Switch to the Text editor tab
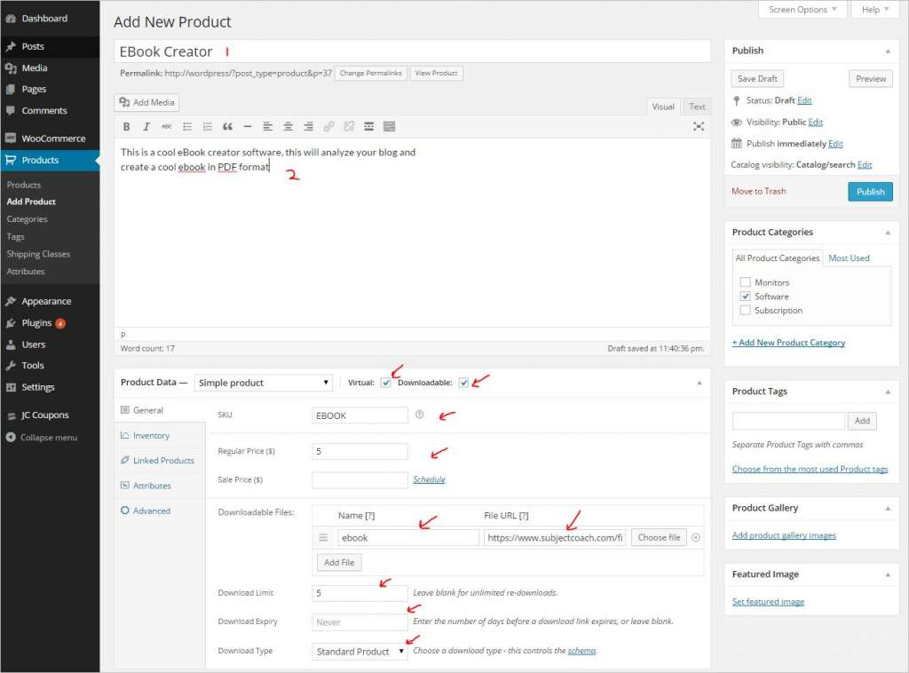 (x=698, y=107)
